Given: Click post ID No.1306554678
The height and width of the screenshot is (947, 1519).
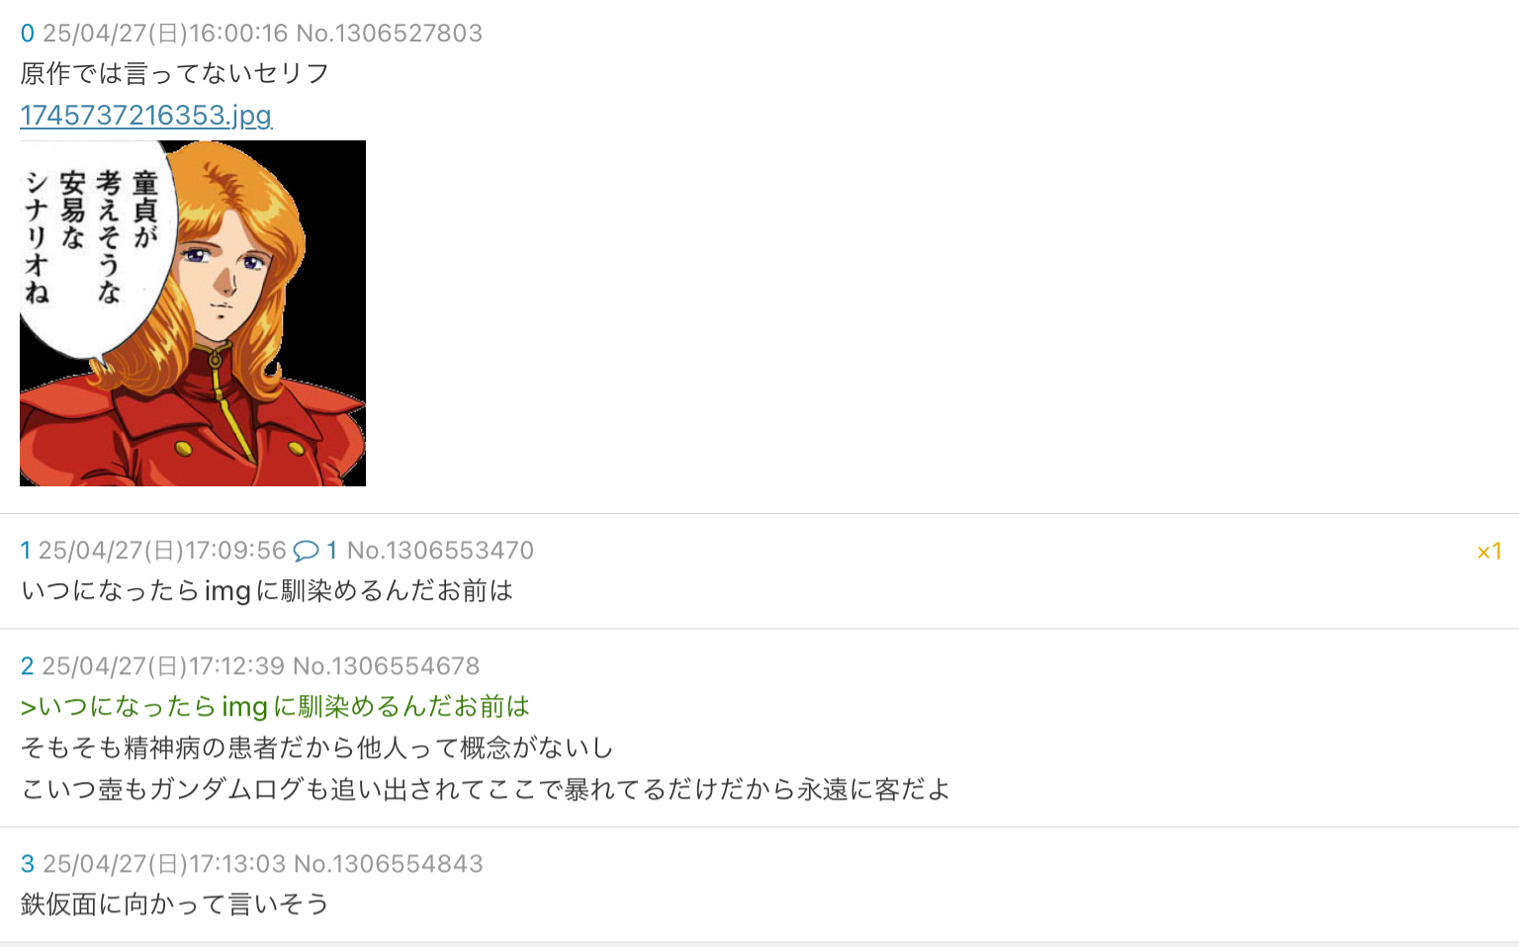Looking at the screenshot, I should point(387,666).
